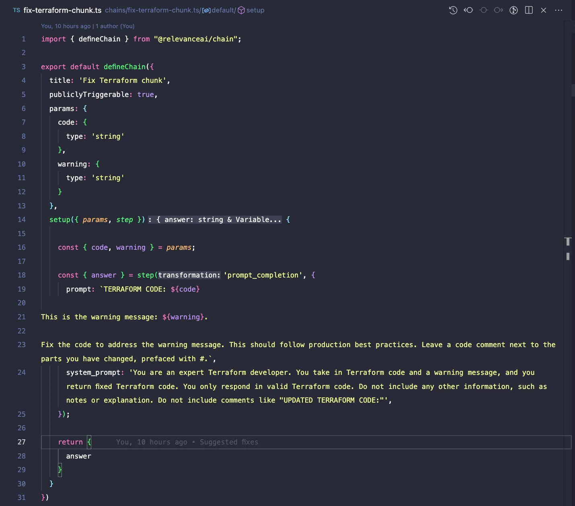This screenshot has width=575, height=506.
Task: Click the bracket icon before 'default' breadcrumb
Action: 206,10
